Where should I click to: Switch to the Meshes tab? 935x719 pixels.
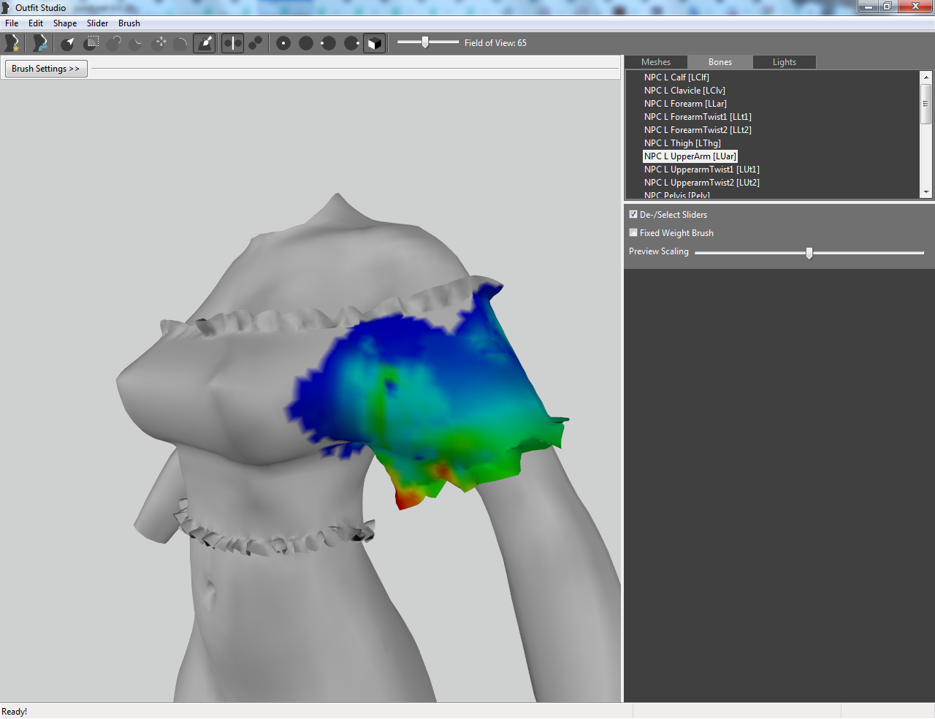[656, 62]
